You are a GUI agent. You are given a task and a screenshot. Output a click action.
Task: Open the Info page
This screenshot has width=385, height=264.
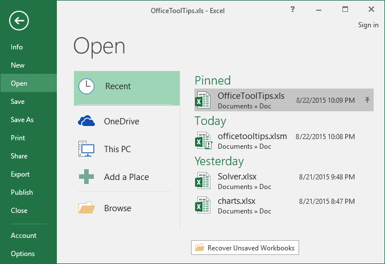[x=16, y=47]
